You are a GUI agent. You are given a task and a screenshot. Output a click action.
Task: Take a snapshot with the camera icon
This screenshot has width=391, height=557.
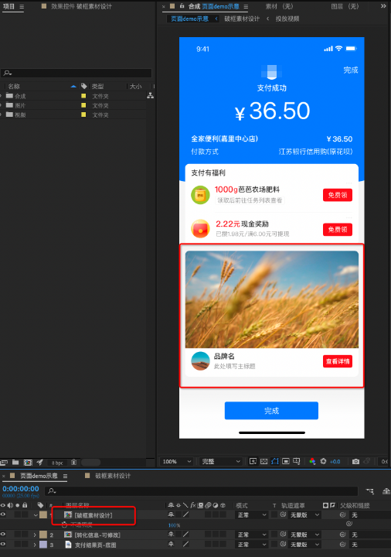click(x=355, y=461)
